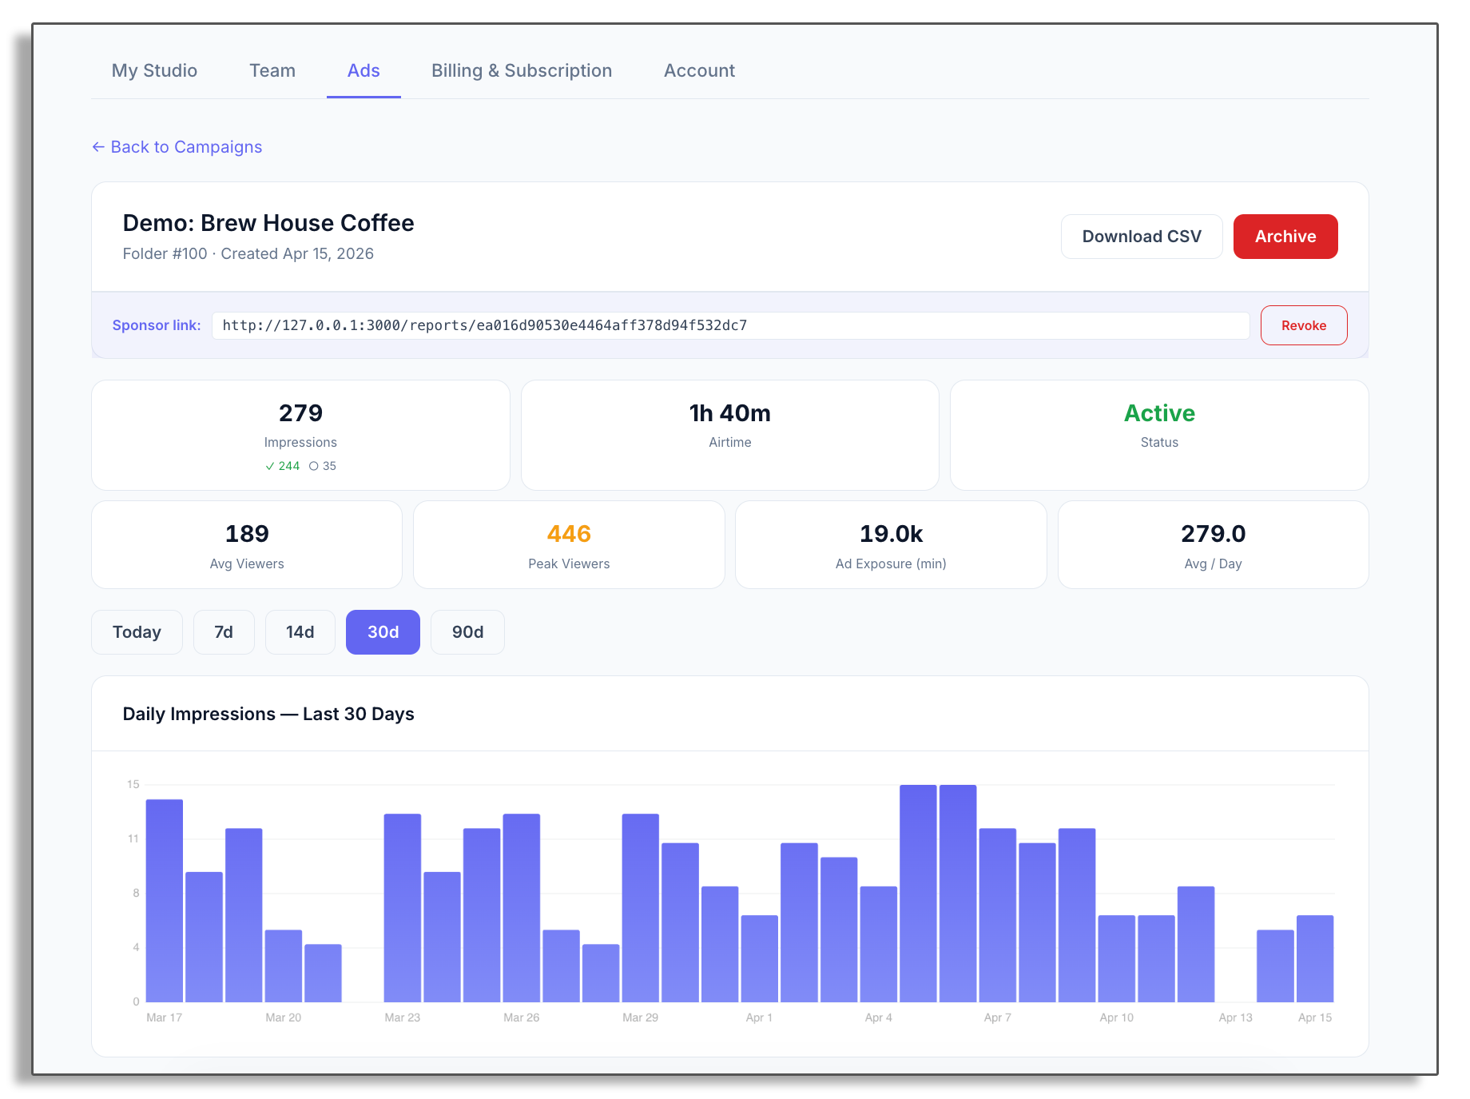Screen dimensions: 1470x1099
Task: Click the back arrow icon before Back to Campaigns
Action: tap(97, 147)
